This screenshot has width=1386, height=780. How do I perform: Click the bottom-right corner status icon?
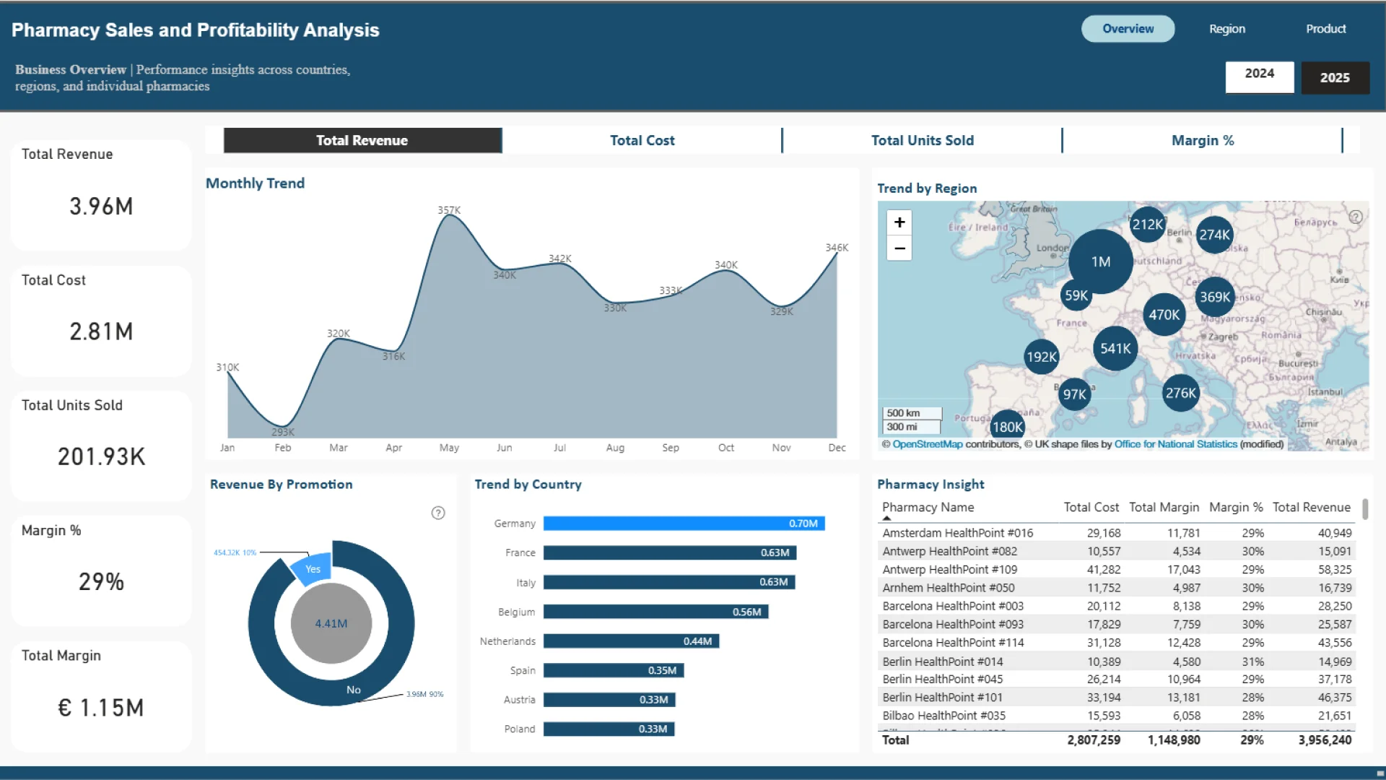coord(1380,773)
